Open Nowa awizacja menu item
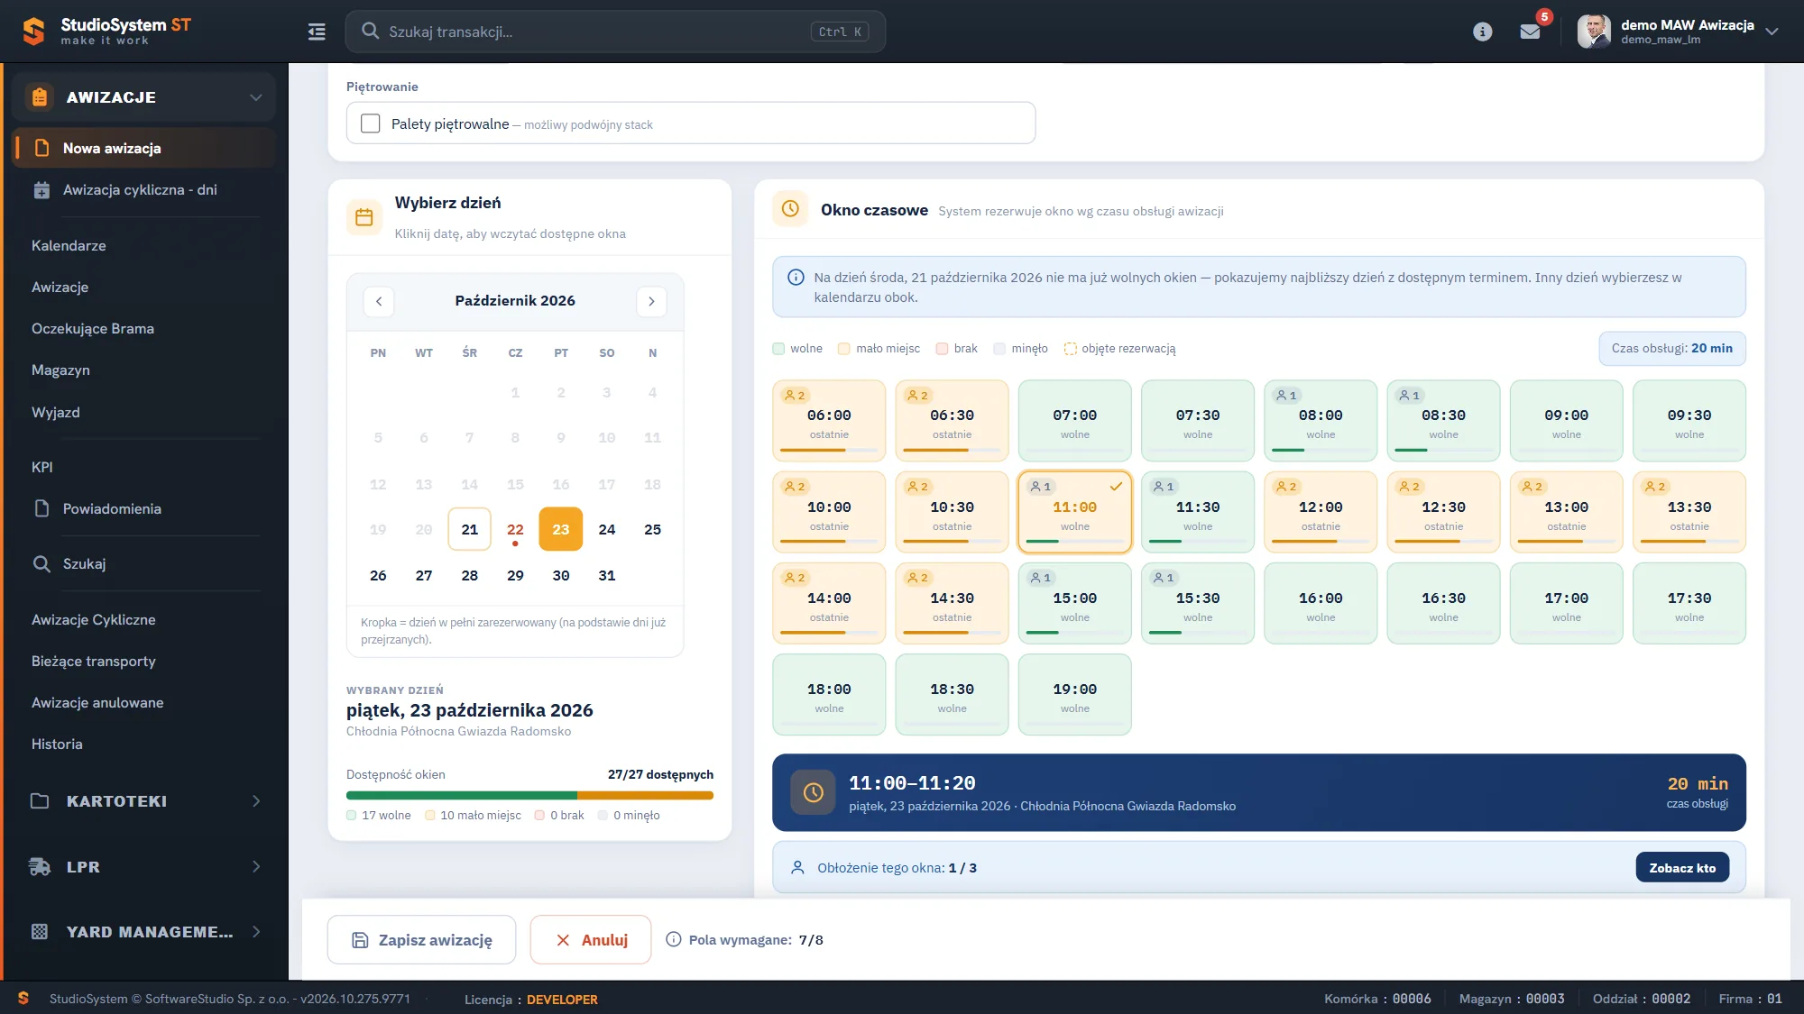Image resolution: width=1804 pixels, height=1014 pixels. click(144, 149)
